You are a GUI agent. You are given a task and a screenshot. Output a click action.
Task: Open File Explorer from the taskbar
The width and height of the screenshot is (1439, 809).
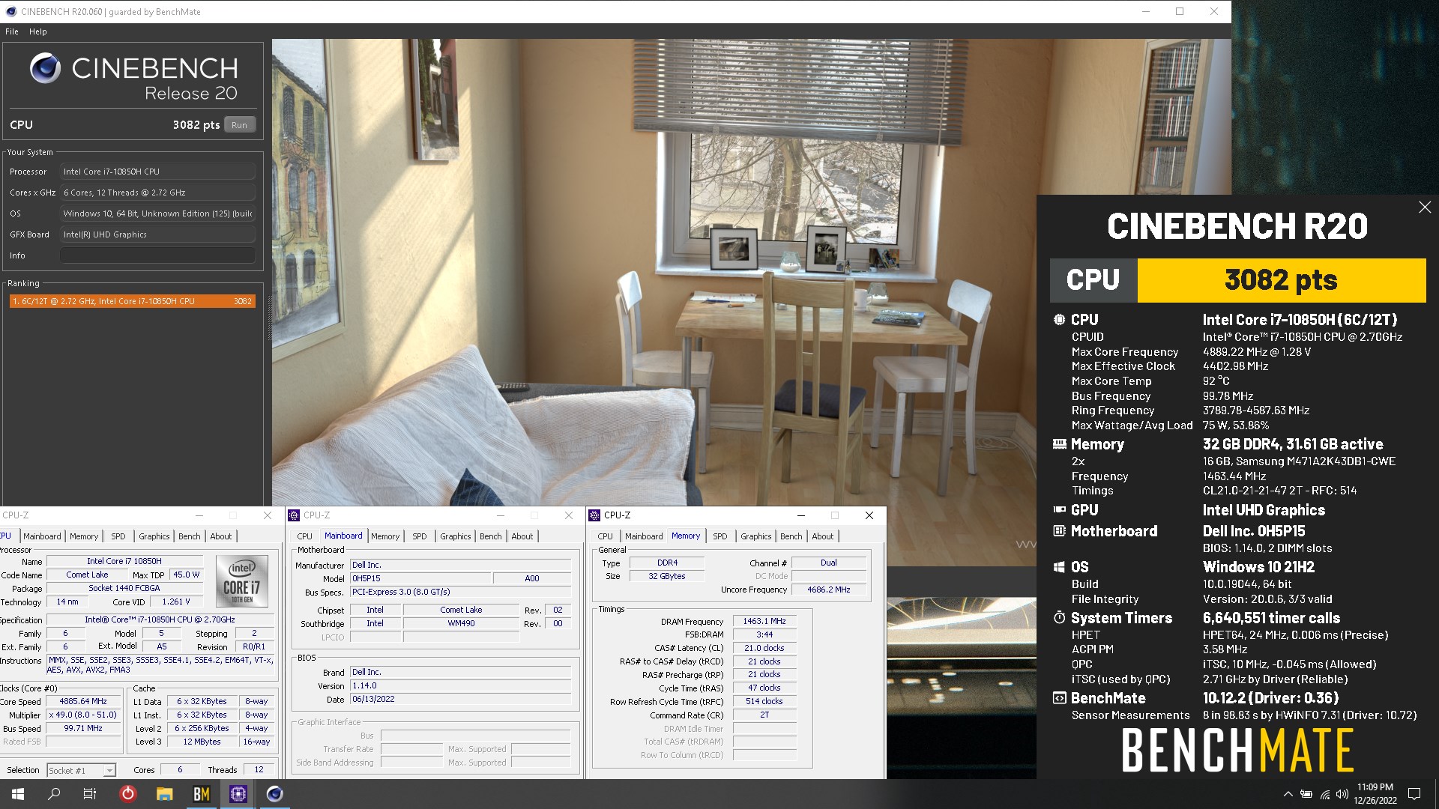tap(165, 794)
